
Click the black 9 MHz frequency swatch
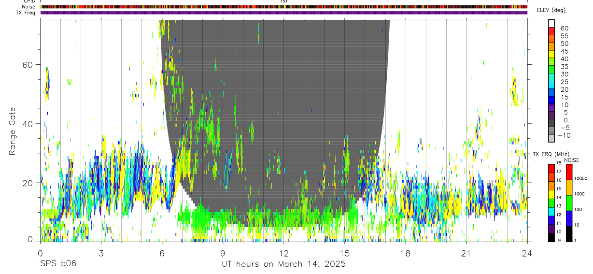point(551,237)
